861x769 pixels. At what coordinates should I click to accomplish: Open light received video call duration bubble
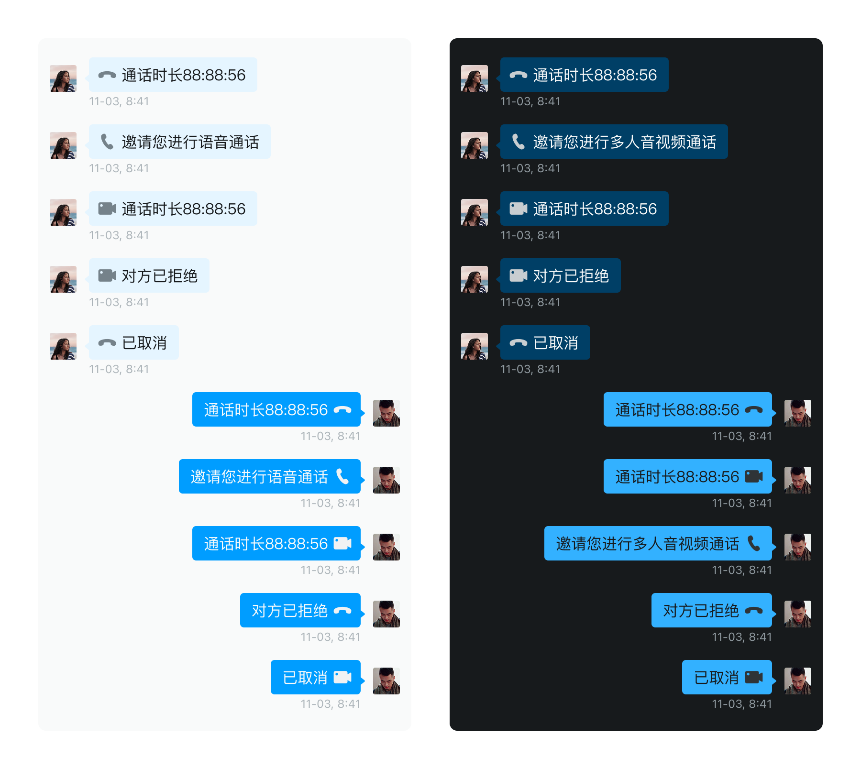[x=173, y=209]
